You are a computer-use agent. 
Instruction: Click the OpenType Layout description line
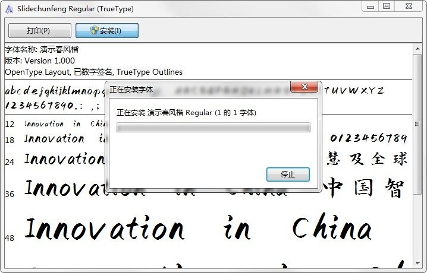click(94, 72)
